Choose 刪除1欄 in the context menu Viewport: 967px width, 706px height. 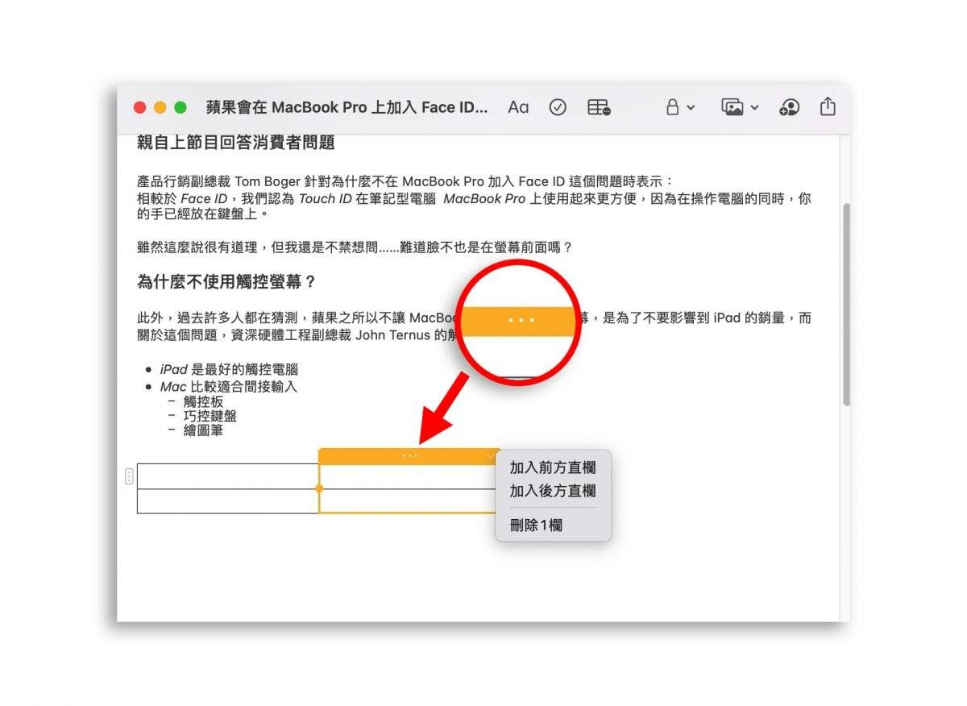click(x=536, y=525)
